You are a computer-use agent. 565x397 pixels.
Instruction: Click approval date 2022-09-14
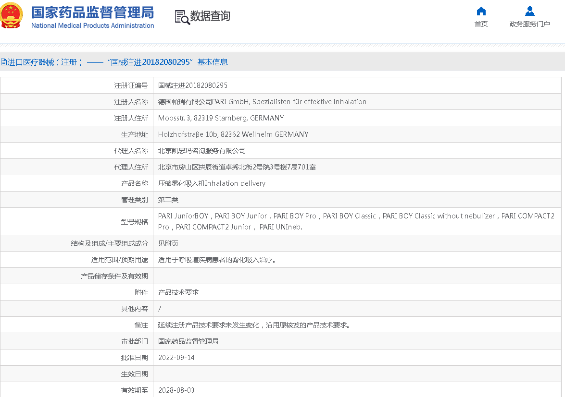click(x=176, y=358)
